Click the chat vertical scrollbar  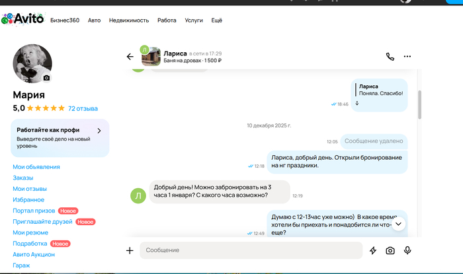(x=419, y=106)
